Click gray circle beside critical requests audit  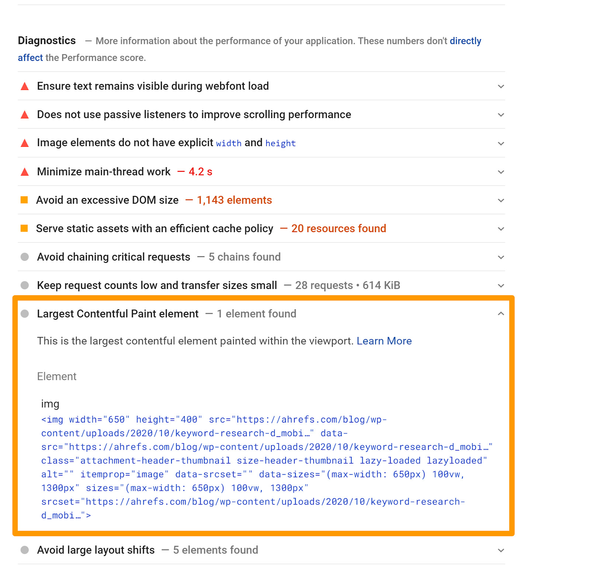(25, 257)
